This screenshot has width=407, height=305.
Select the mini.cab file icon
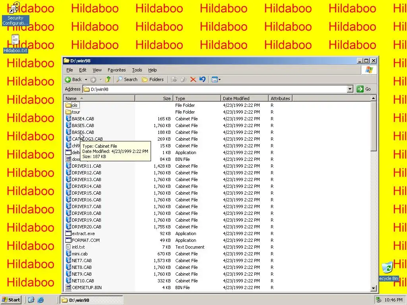pyautogui.click(x=68, y=253)
